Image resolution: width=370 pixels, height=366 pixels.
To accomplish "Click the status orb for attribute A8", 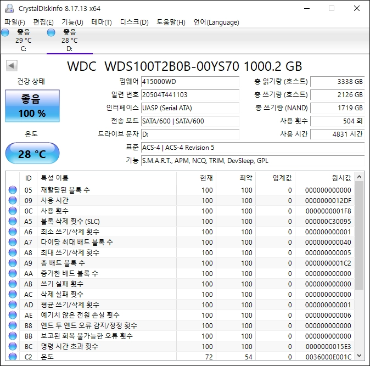I will point(13,252).
